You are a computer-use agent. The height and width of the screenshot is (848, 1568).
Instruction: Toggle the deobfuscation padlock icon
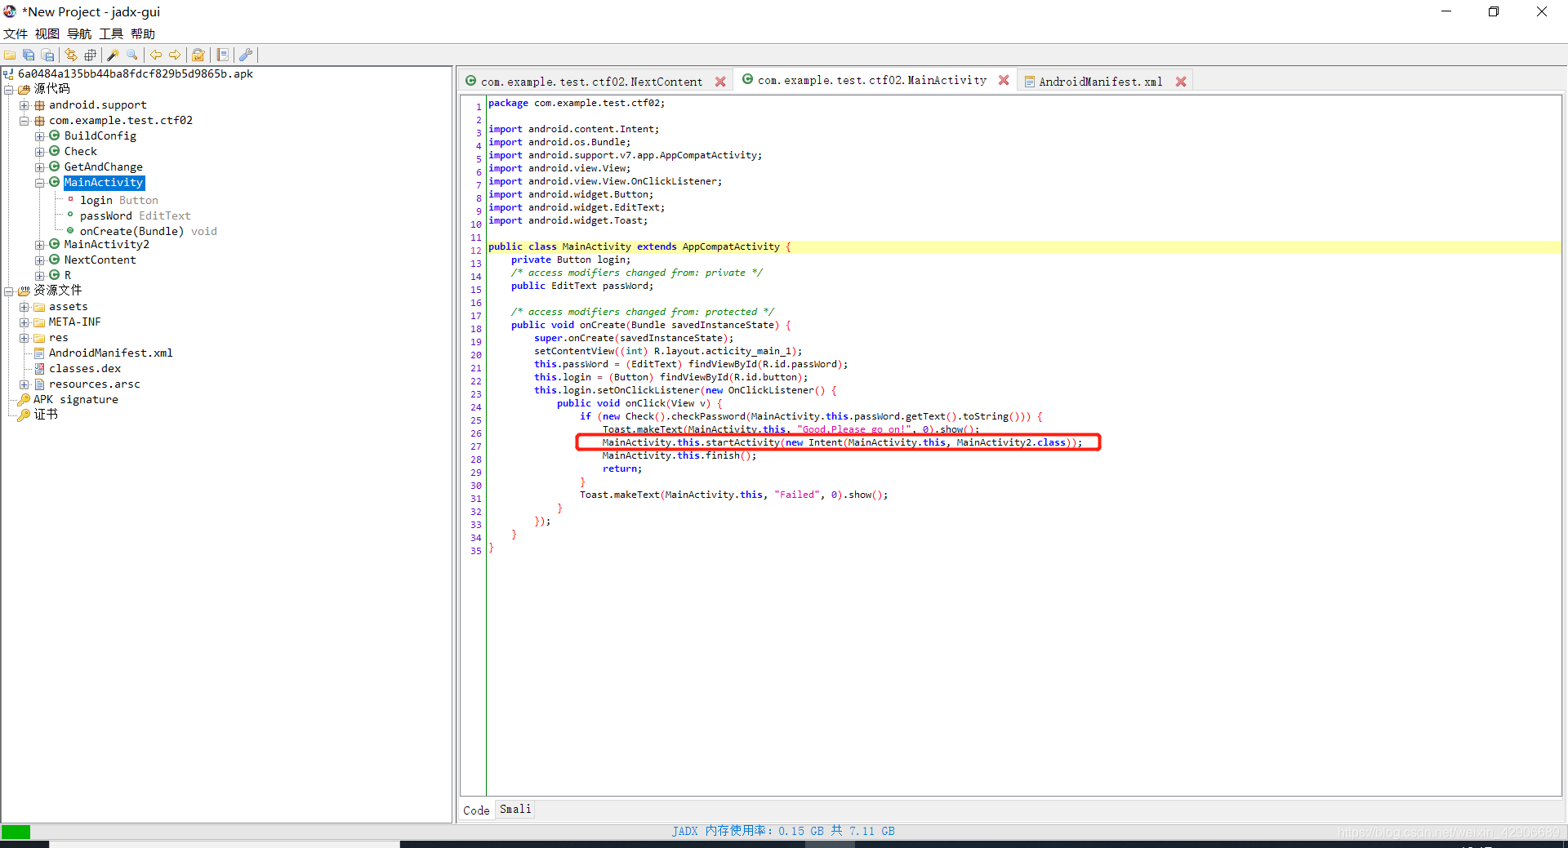[x=198, y=55]
